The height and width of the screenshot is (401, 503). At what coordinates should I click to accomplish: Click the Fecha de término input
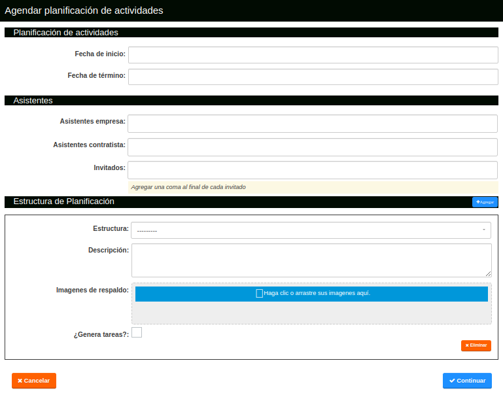click(313, 77)
